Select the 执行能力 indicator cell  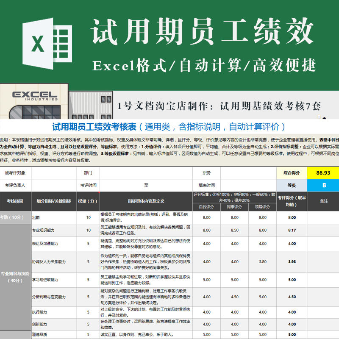(x=54, y=312)
